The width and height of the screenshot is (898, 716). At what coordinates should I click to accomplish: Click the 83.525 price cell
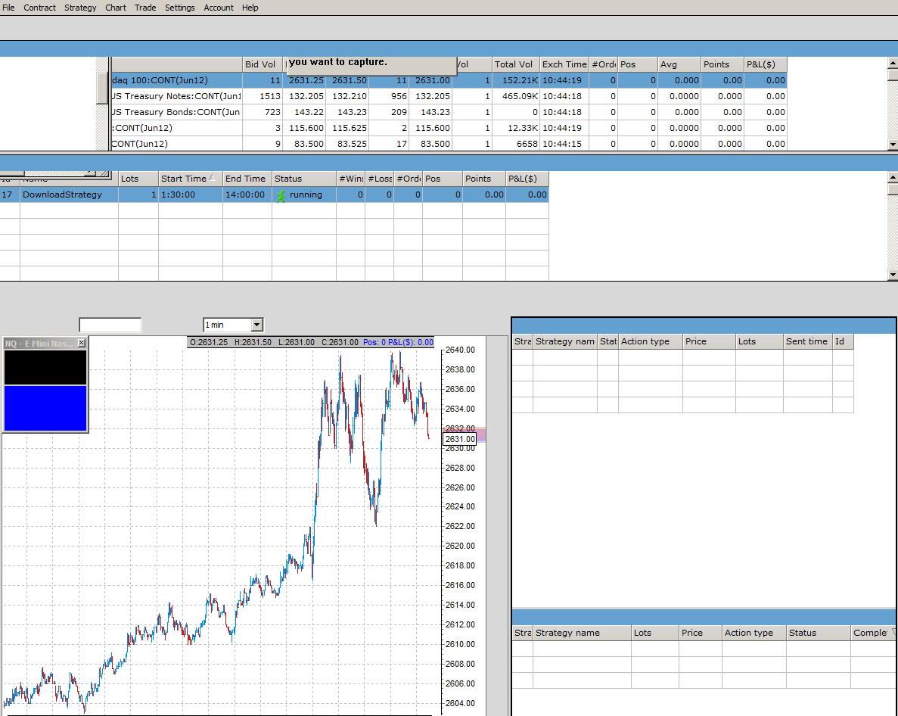(348, 144)
